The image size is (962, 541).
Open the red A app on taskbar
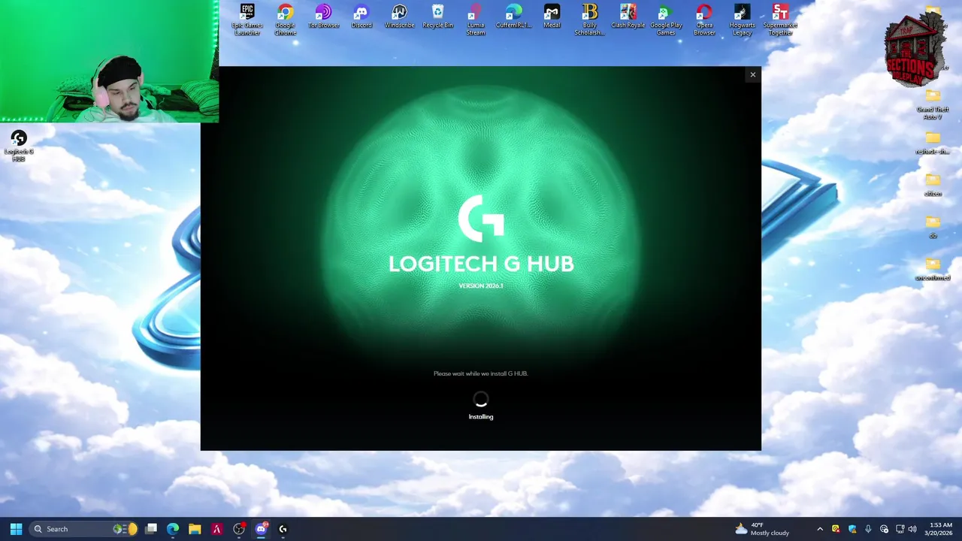click(216, 529)
